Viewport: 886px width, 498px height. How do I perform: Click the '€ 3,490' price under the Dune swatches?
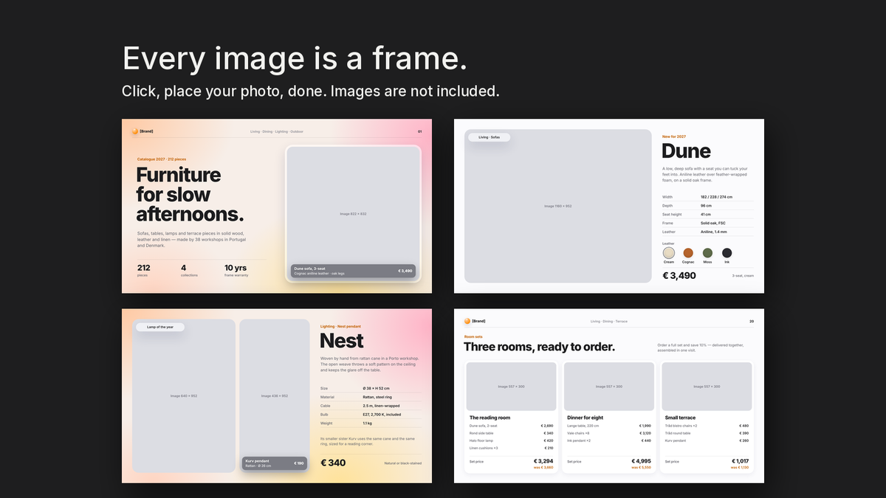pos(679,276)
